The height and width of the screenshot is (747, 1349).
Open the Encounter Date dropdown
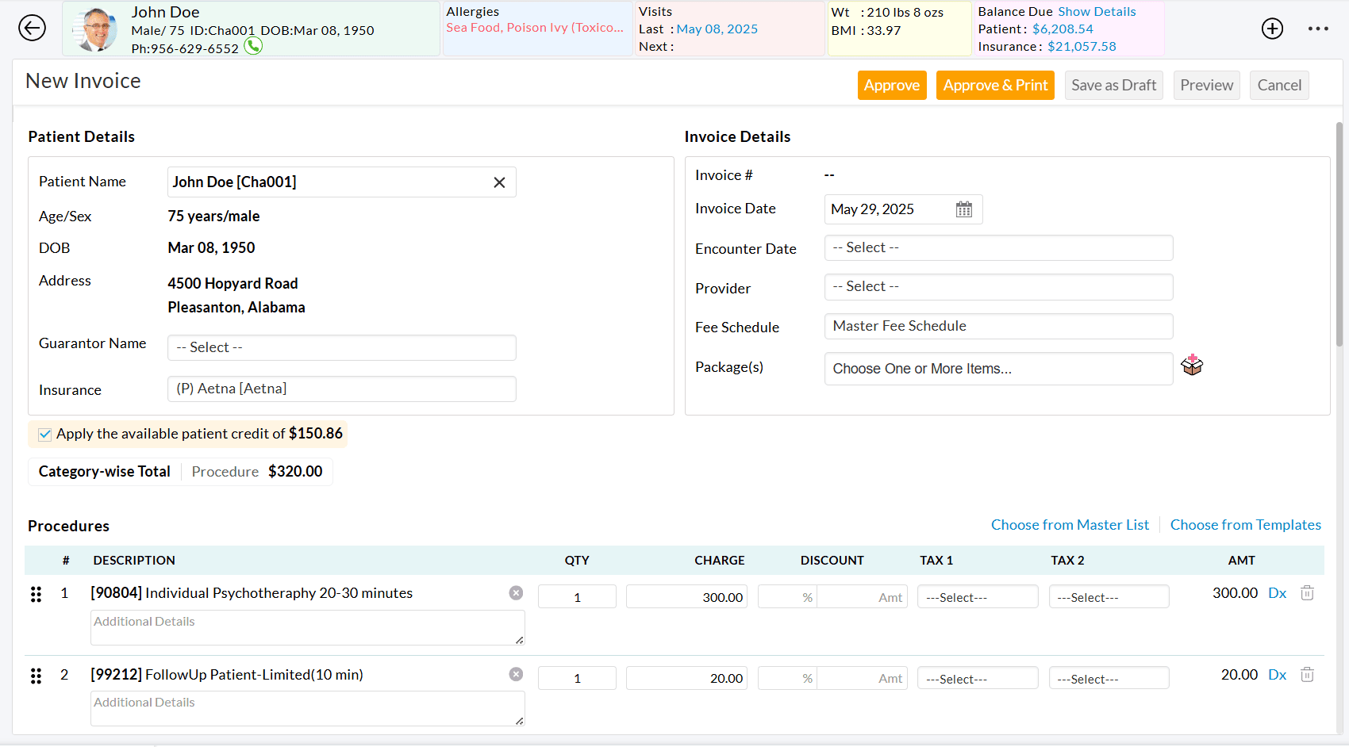pos(998,247)
